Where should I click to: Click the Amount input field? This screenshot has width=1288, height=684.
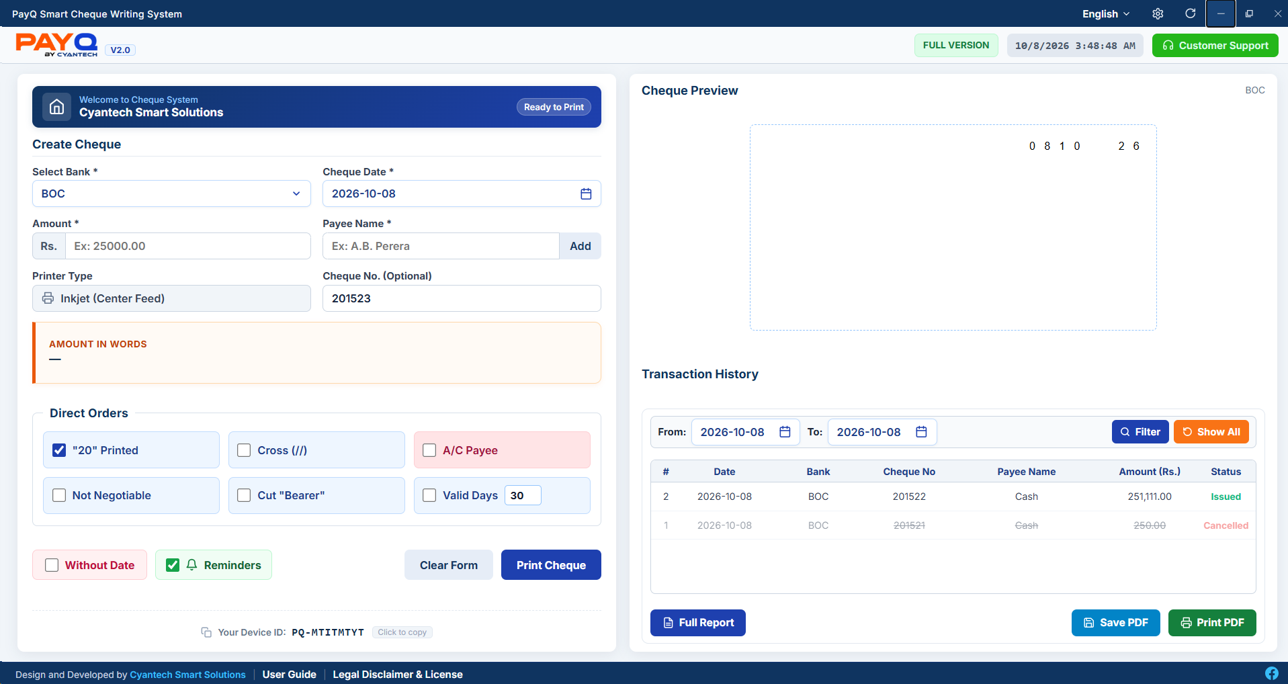188,246
